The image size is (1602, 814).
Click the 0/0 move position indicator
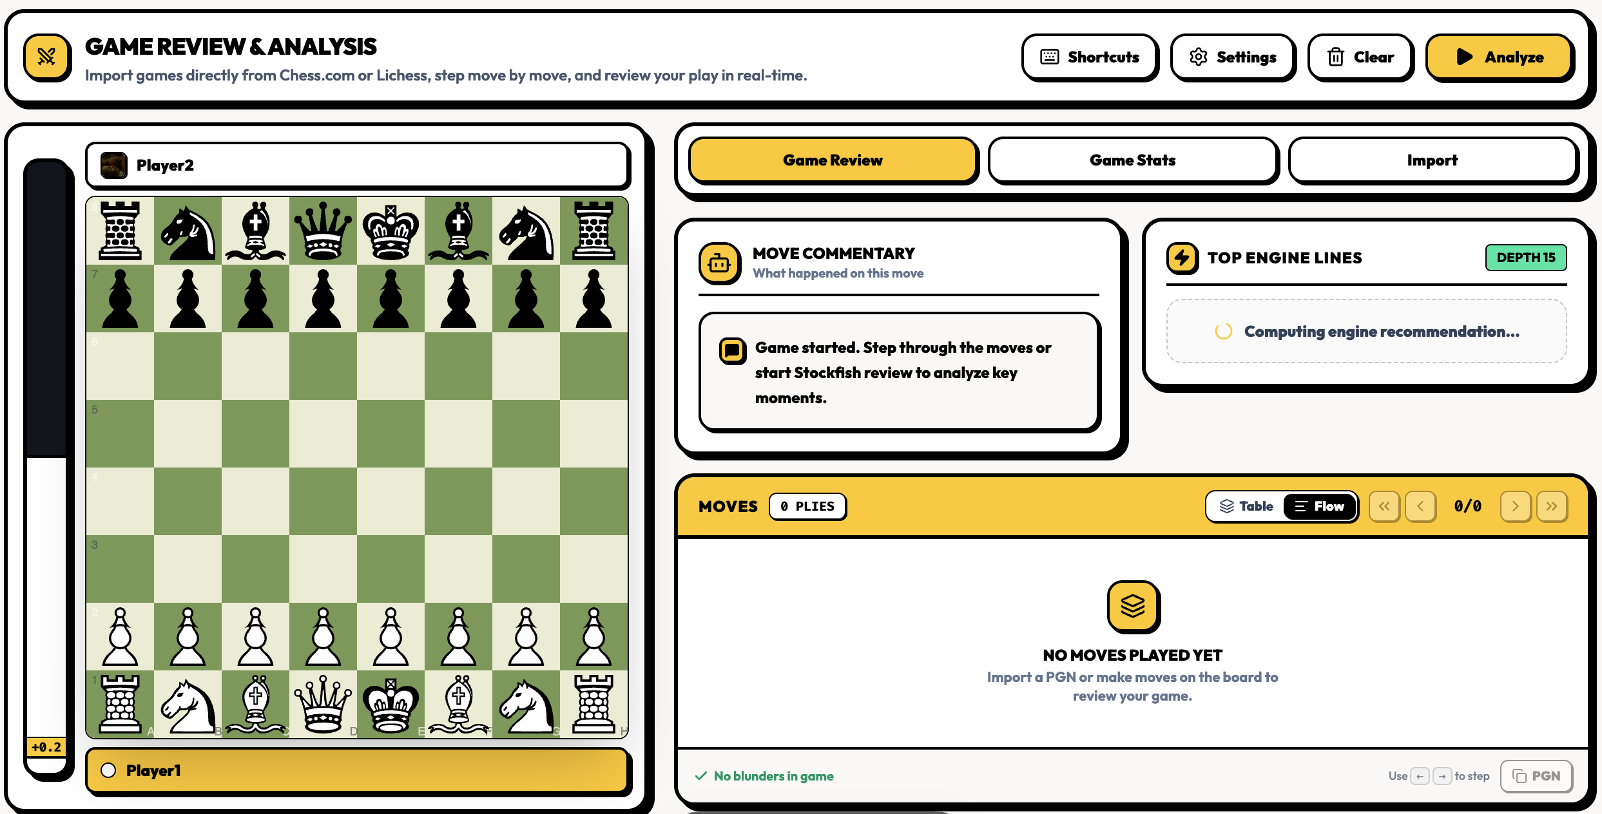[x=1468, y=506]
